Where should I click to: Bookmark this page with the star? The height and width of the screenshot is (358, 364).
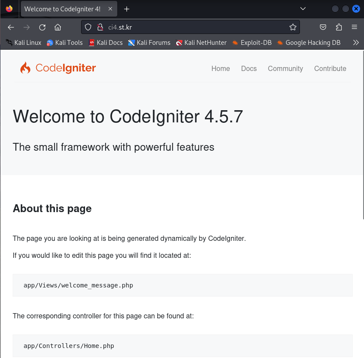point(293,27)
